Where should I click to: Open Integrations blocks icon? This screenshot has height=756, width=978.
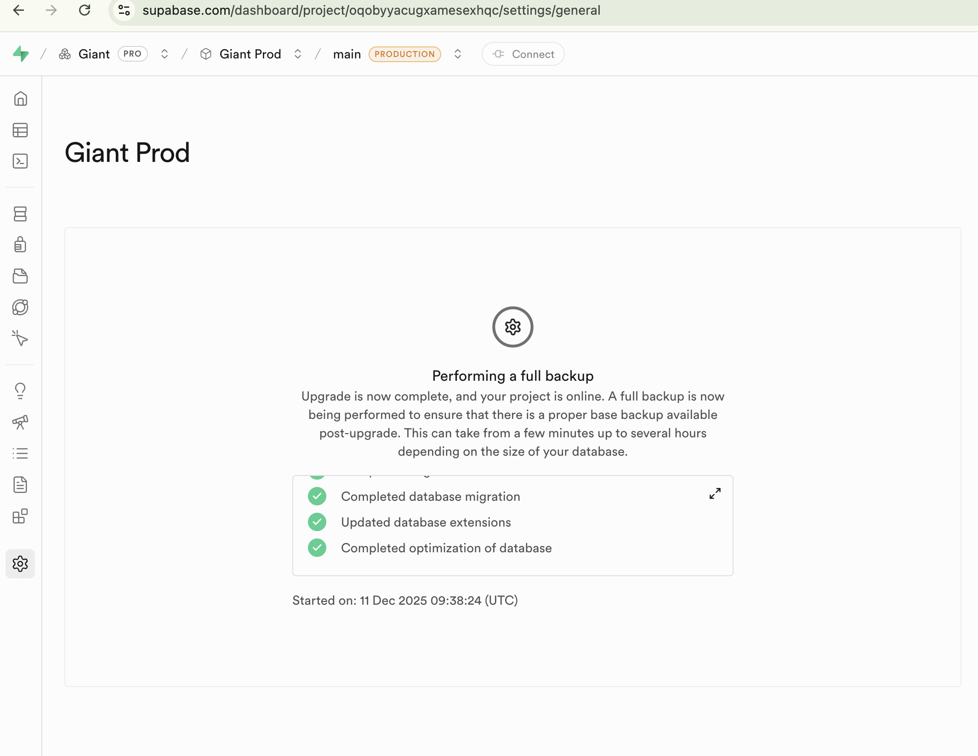tap(20, 516)
